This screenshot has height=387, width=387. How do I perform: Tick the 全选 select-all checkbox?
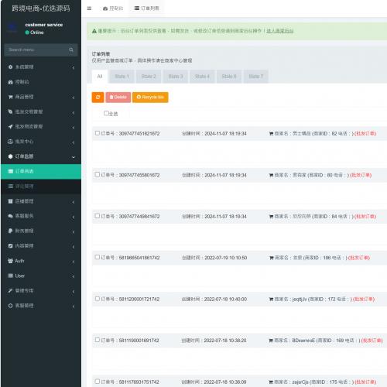click(106, 113)
